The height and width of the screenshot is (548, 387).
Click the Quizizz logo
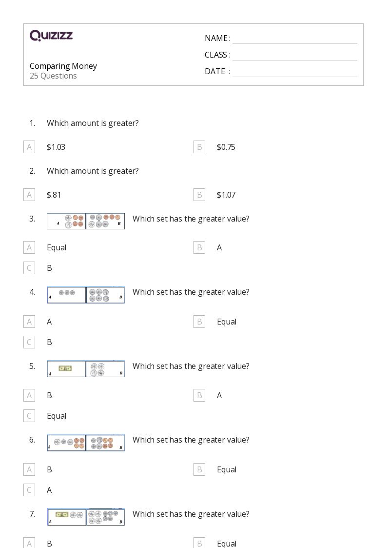51,36
